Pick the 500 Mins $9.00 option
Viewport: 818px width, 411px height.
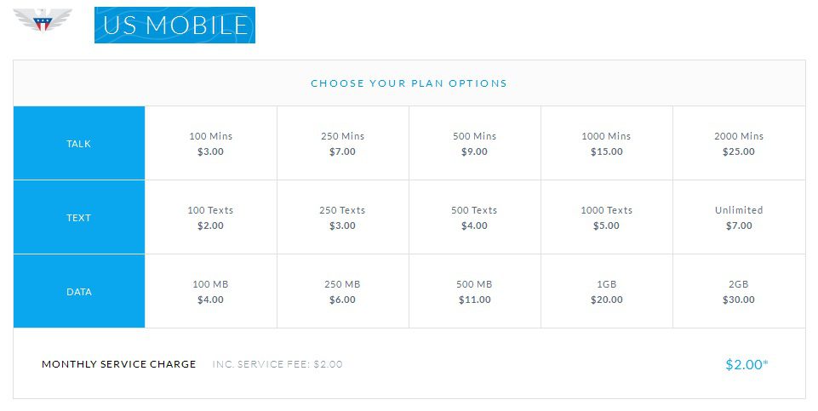pyautogui.click(x=475, y=144)
